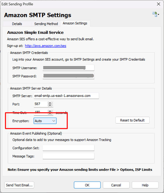Open the profile import/export icon menu
Image resolution: width=164 pixels, height=193 pixels.
[155, 14]
